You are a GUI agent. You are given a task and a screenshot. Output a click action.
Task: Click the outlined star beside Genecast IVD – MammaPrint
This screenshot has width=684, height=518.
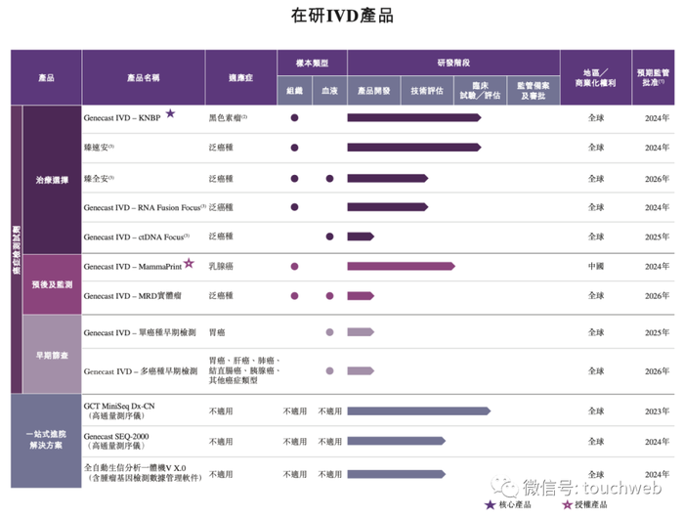click(189, 263)
